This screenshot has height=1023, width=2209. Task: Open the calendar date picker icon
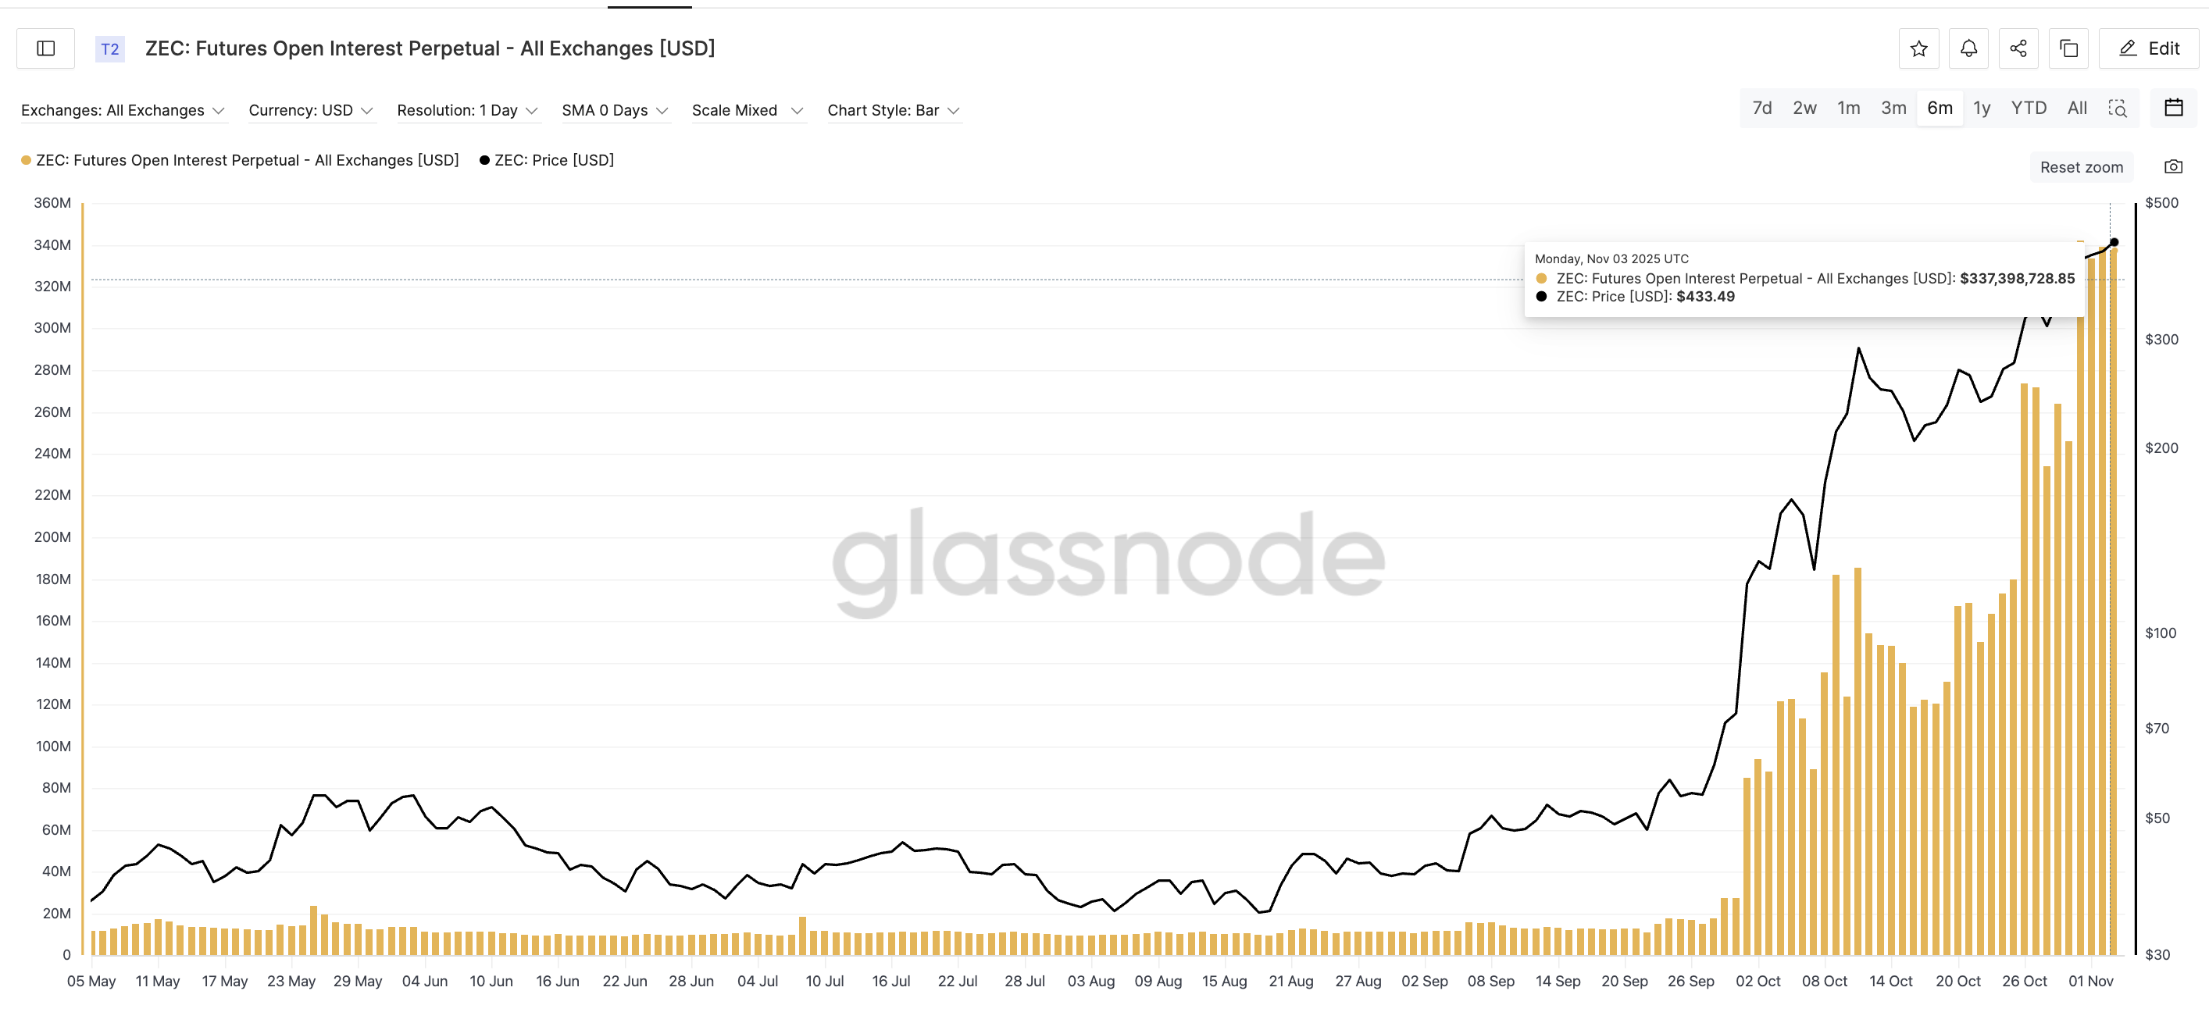2174,108
